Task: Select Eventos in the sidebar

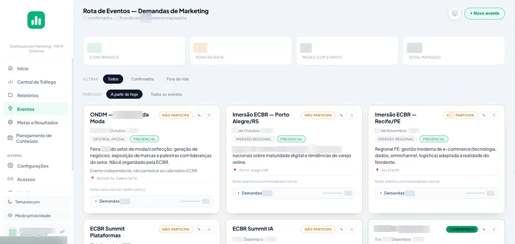Action: click(36, 109)
